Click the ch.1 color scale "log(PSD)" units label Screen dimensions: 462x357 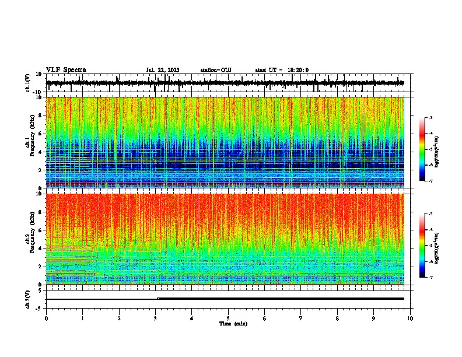[x=437, y=152]
